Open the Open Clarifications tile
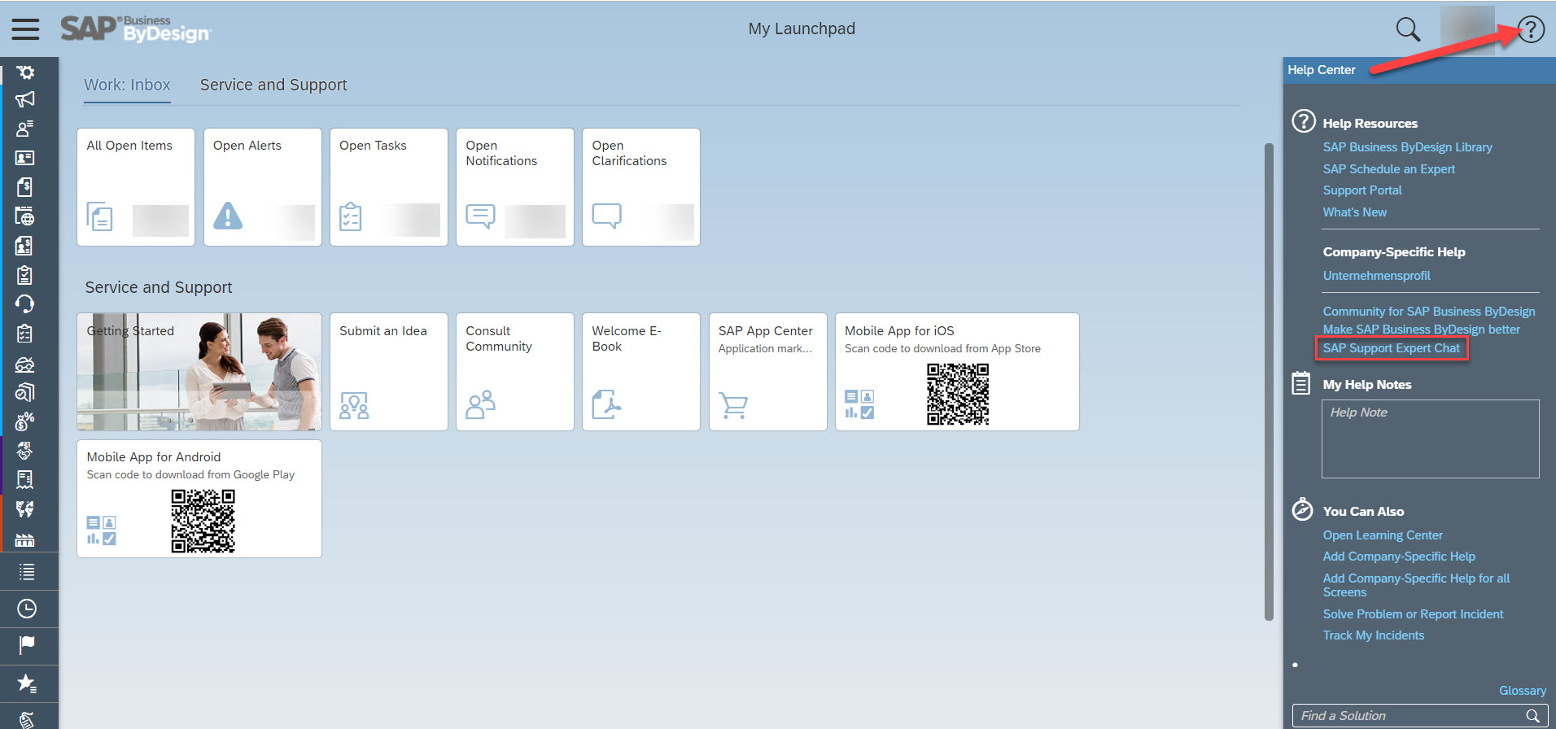Viewport: 1556px width, 729px height. 641,187
